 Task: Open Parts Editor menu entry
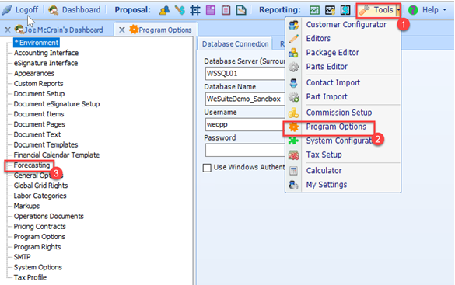327,67
